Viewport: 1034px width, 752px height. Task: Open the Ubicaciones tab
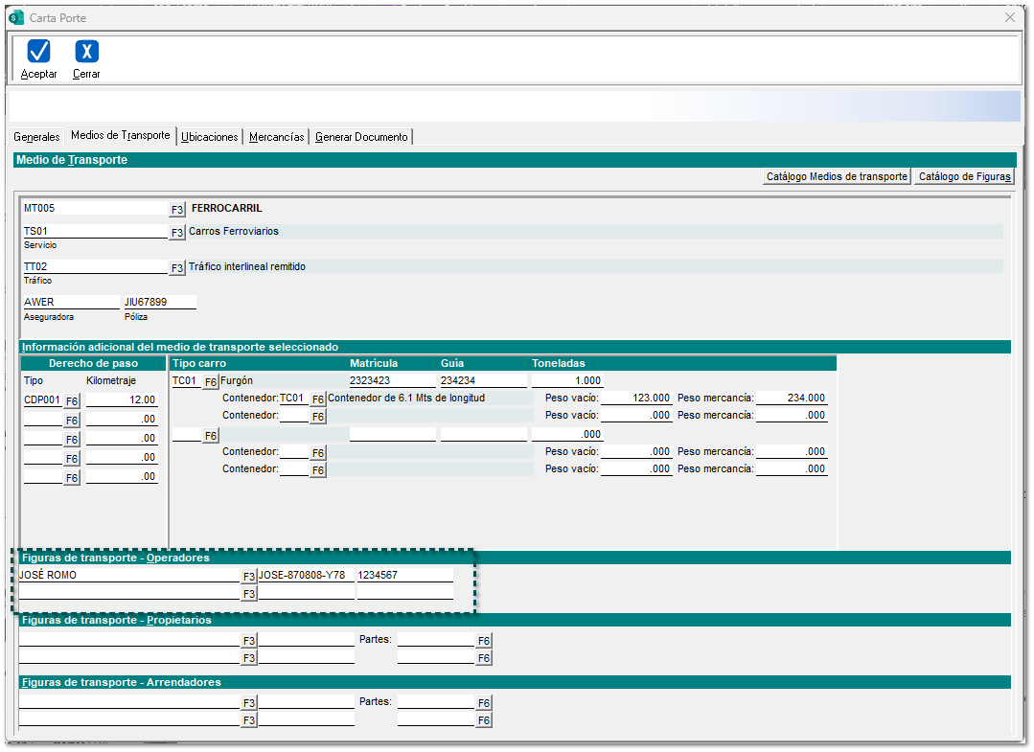click(210, 137)
